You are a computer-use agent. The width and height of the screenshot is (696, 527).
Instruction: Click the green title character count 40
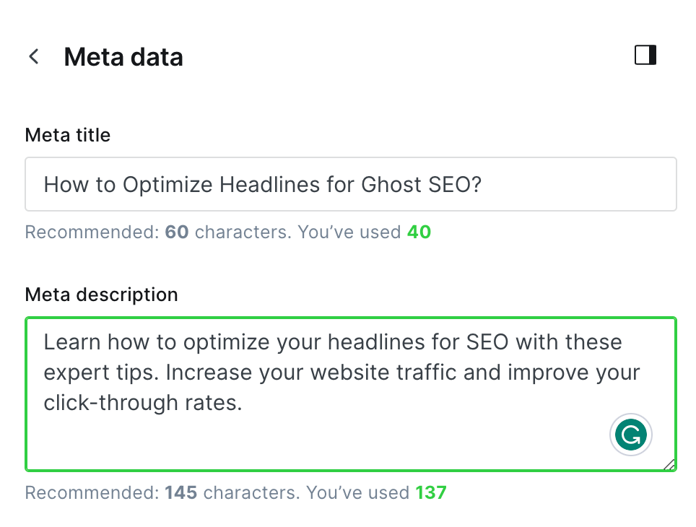coord(419,232)
